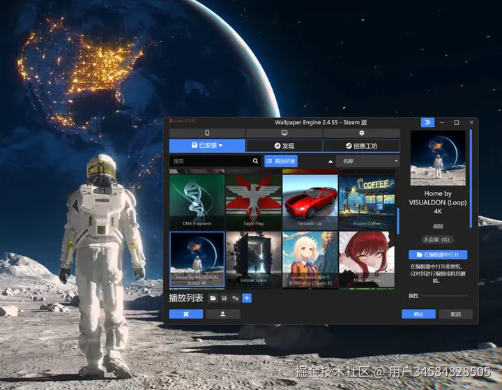The height and width of the screenshot is (390, 502).
Task: Switch to the 已安装 tab
Action: coord(207,146)
